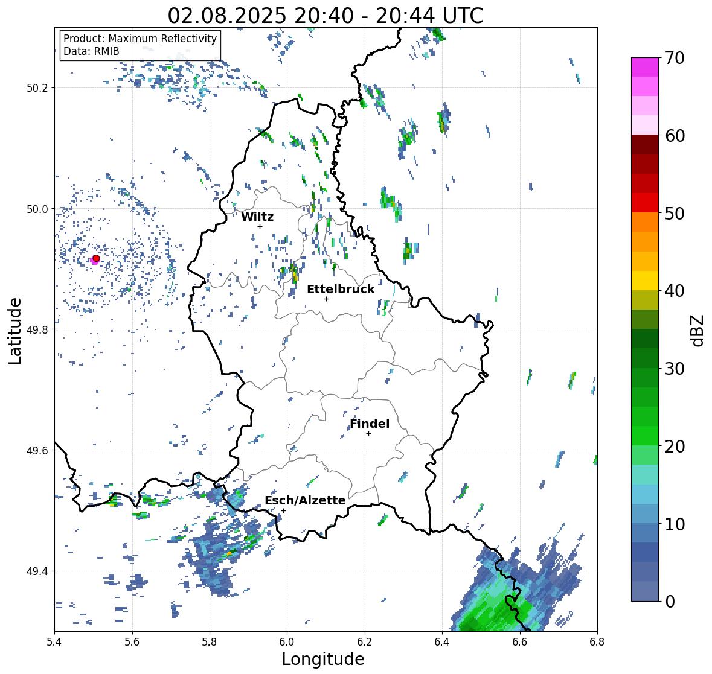Click the longitude tick label 5.8
Image resolution: width=712 pixels, height=674 pixels.
(x=210, y=641)
